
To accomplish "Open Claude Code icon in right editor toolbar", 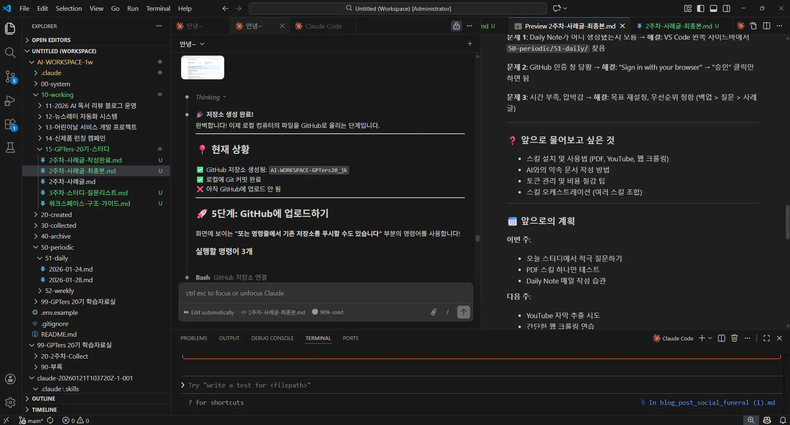I will [x=741, y=26].
